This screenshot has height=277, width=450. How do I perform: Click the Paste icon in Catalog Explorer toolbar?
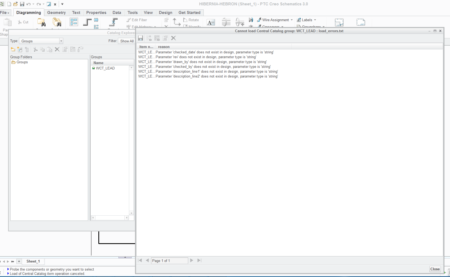49,49
